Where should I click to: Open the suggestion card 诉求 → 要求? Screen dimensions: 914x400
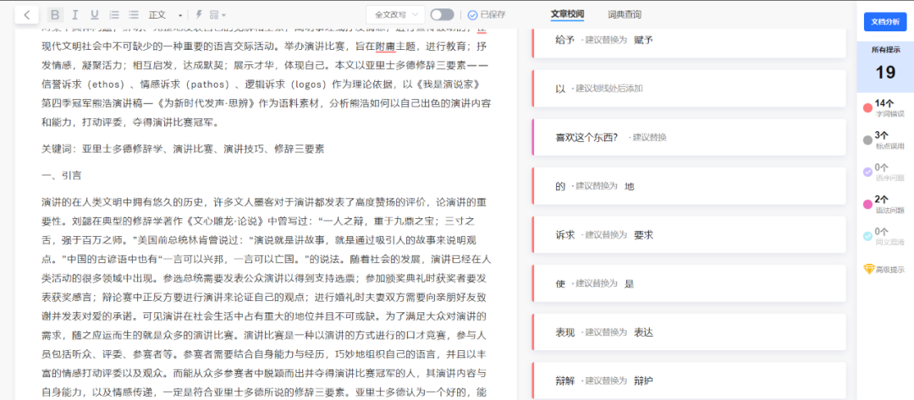point(688,234)
